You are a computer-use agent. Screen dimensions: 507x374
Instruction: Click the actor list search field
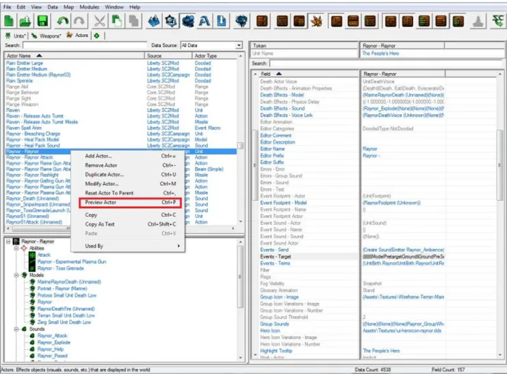[x=85, y=45]
